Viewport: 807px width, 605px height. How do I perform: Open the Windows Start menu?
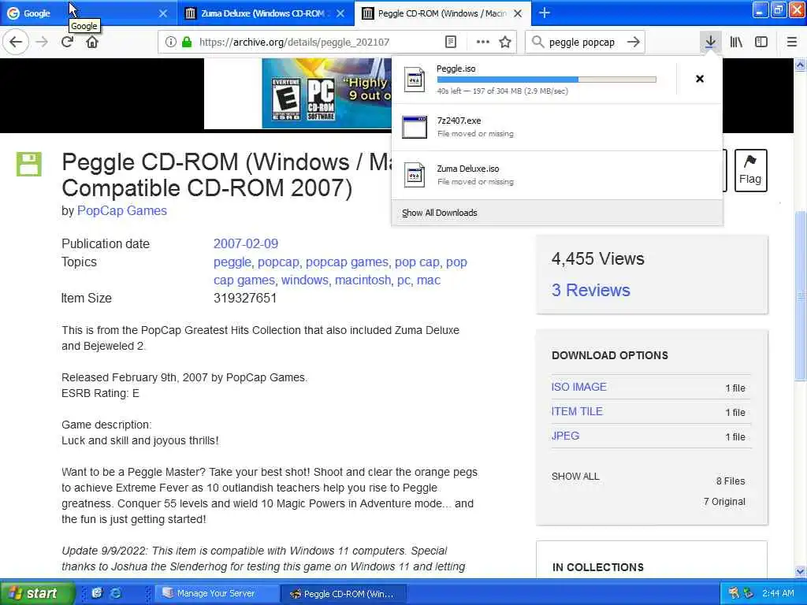click(x=36, y=593)
